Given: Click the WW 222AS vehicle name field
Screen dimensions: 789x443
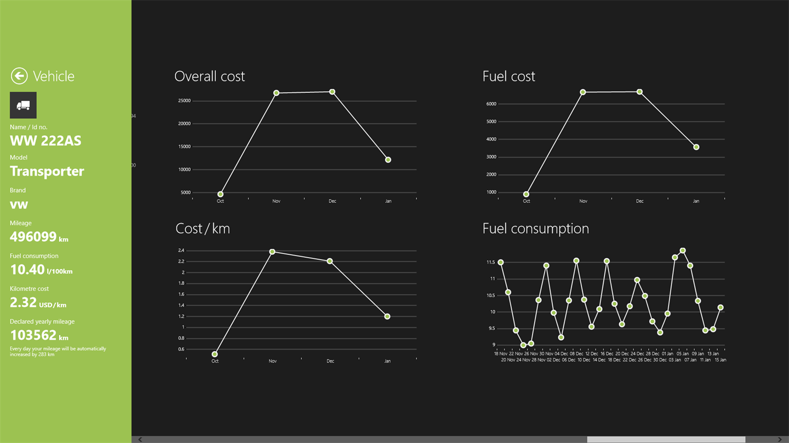Looking at the screenshot, I should click(x=45, y=141).
